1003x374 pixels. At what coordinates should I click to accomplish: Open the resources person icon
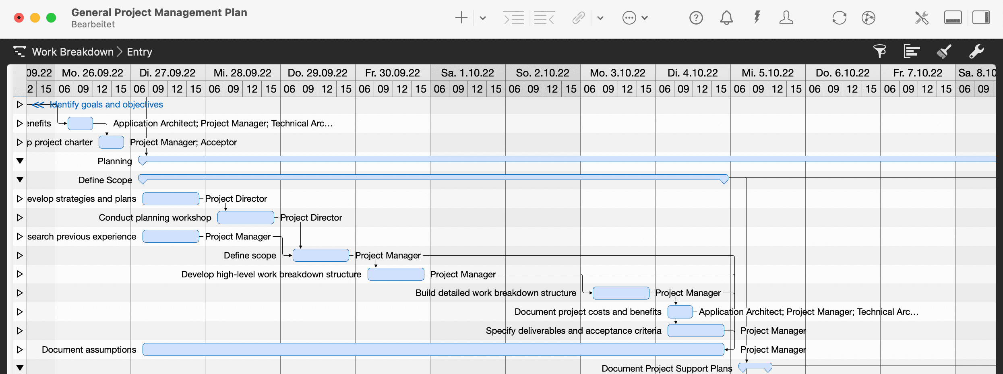[x=786, y=18]
